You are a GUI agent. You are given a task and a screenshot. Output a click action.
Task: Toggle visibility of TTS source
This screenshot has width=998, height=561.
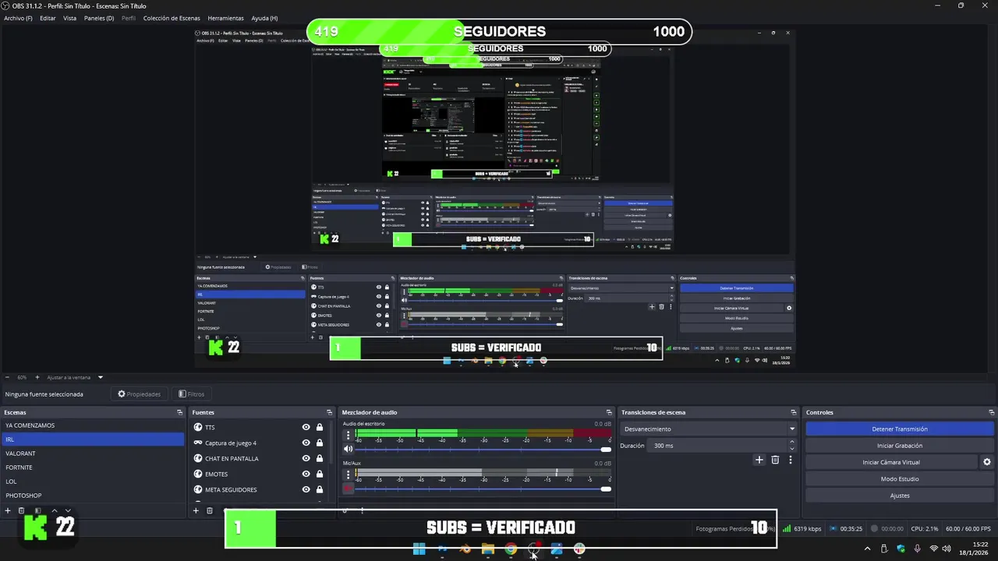pos(306,427)
